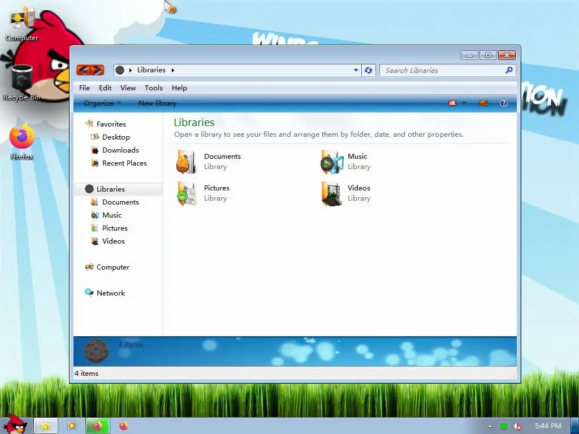Select Pictures under Libraries in sidebar
The image size is (579, 434).
[115, 228]
